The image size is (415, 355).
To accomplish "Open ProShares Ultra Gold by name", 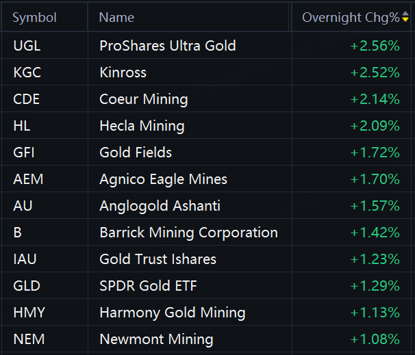I will pos(167,46).
